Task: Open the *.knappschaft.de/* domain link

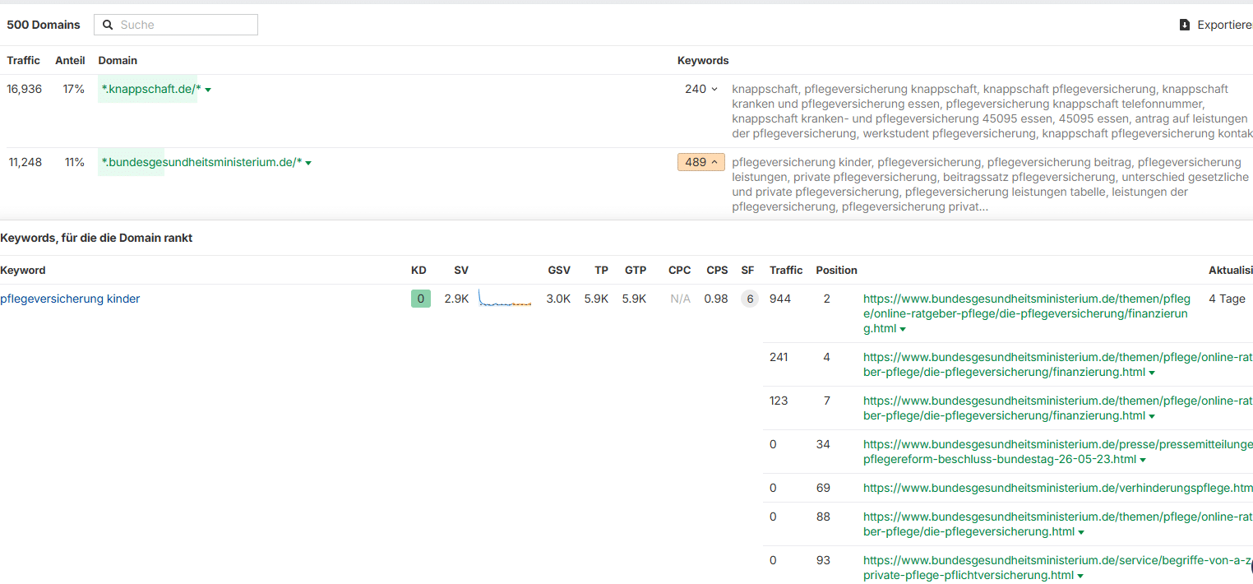Action: [151, 89]
